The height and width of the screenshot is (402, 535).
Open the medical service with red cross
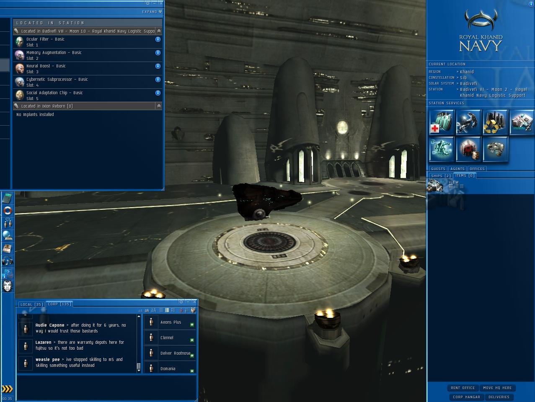442,122
